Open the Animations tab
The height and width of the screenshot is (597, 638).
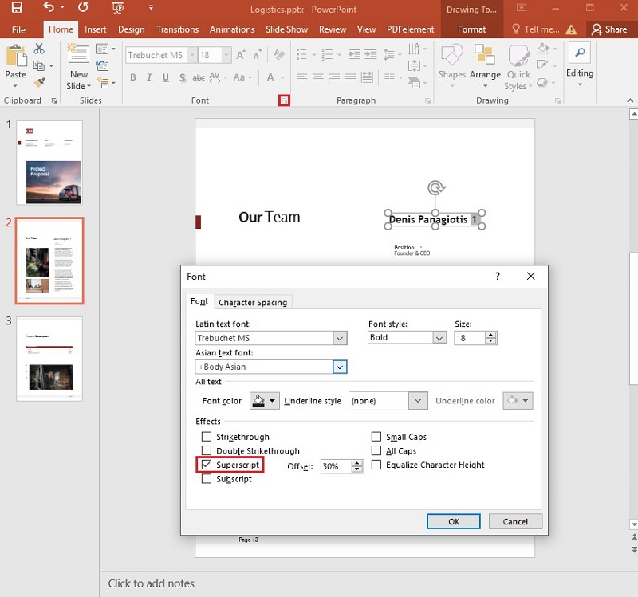point(232,29)
